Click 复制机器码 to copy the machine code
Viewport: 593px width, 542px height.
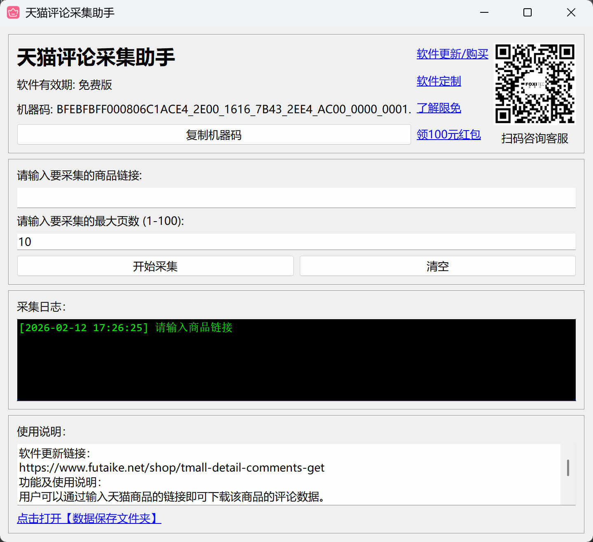coord(214,135)
